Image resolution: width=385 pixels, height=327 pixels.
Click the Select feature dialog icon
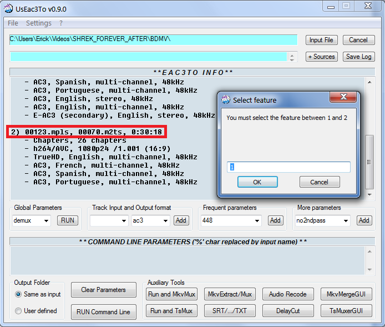(x=226, y=100)
